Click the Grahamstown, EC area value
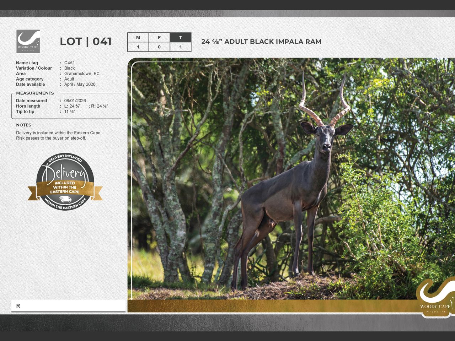Screen dimensions: 455x341 click(x=82, y=74)
